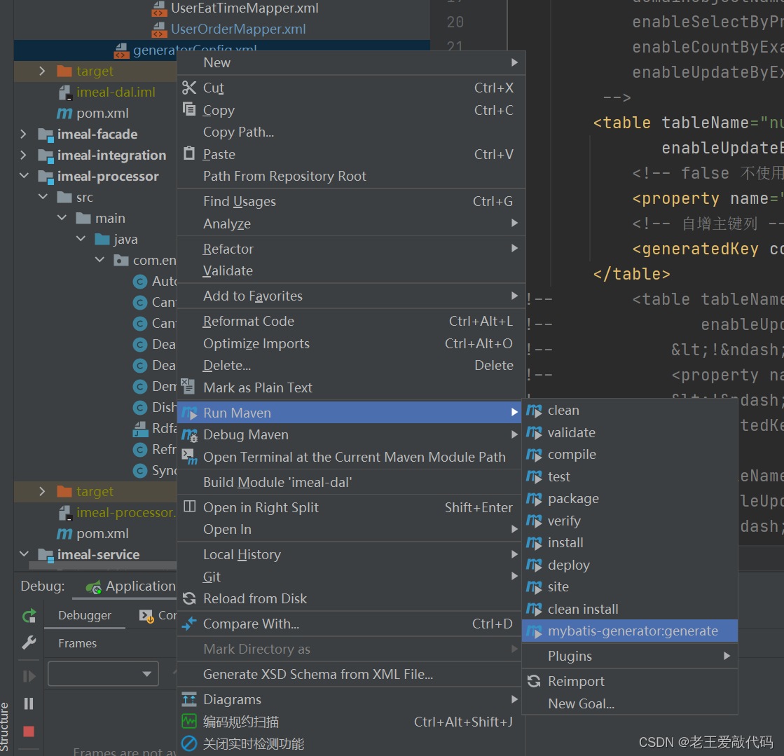Click the Pause Program icon
The image size is (784, 756).
tap(29, 703)
